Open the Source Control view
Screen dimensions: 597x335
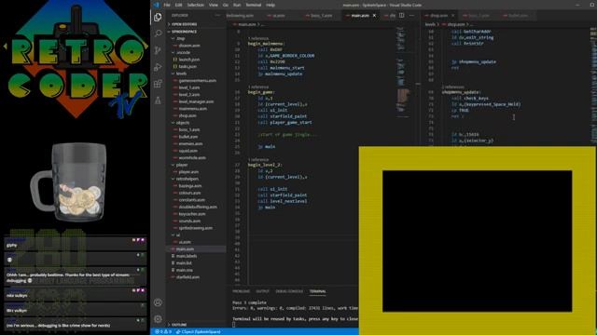158,50
